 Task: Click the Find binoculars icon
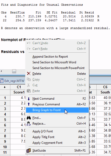pyautogui.click(x=29, y=118)
